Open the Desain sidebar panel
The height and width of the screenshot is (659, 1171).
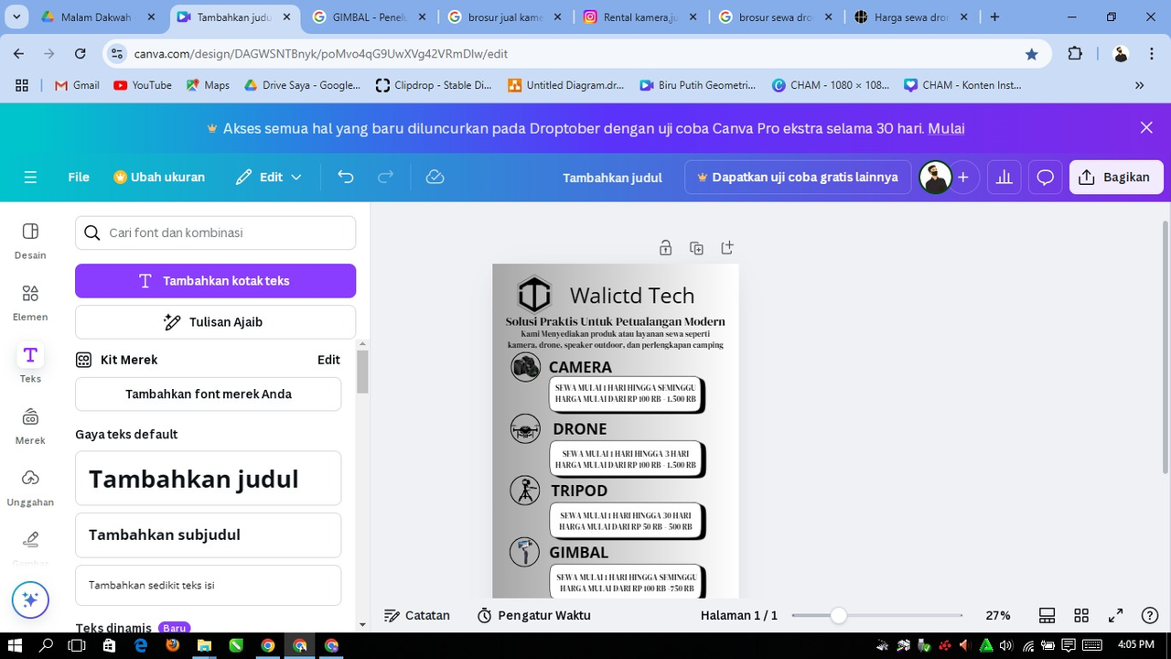[30, 241]
